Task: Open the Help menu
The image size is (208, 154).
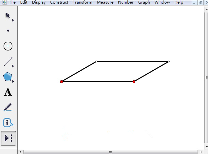Action: (179, 2)
